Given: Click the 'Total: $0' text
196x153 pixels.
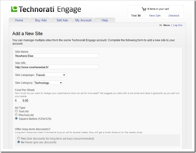Looking at the screenshot, I should pos(136,16).
